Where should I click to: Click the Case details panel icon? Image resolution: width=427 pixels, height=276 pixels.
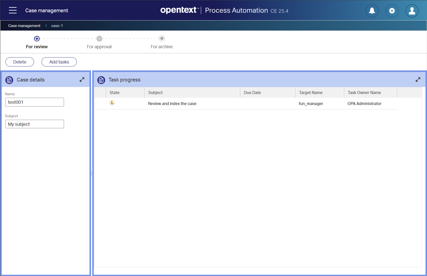pyautogui.click(x=9, y=80)
